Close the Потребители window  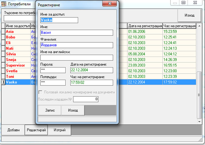[x=195, y=3]
